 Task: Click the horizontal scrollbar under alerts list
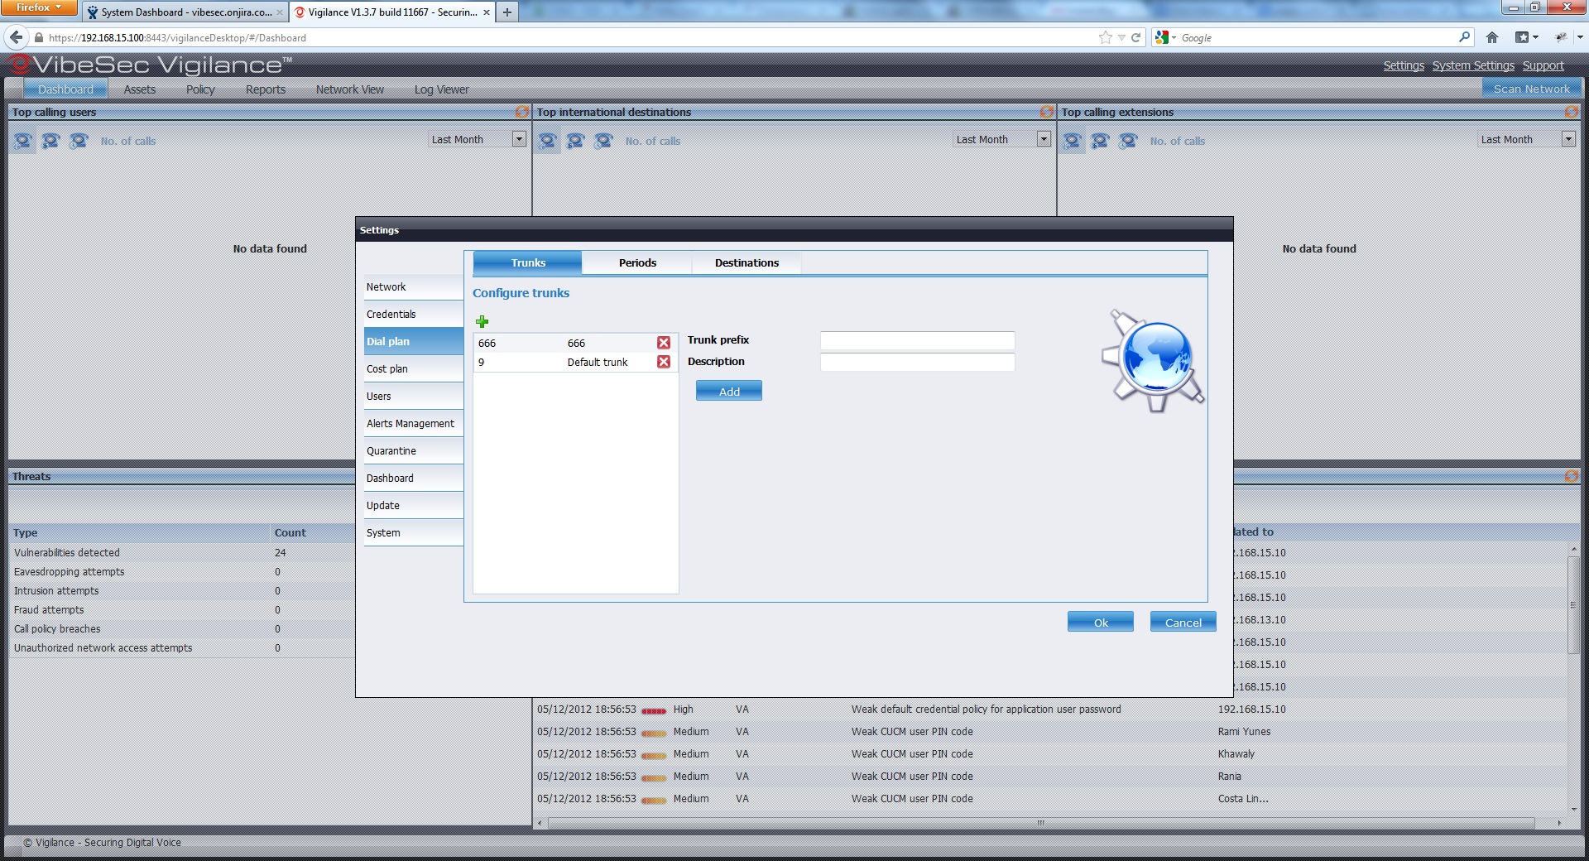(x=1040, y=823)
